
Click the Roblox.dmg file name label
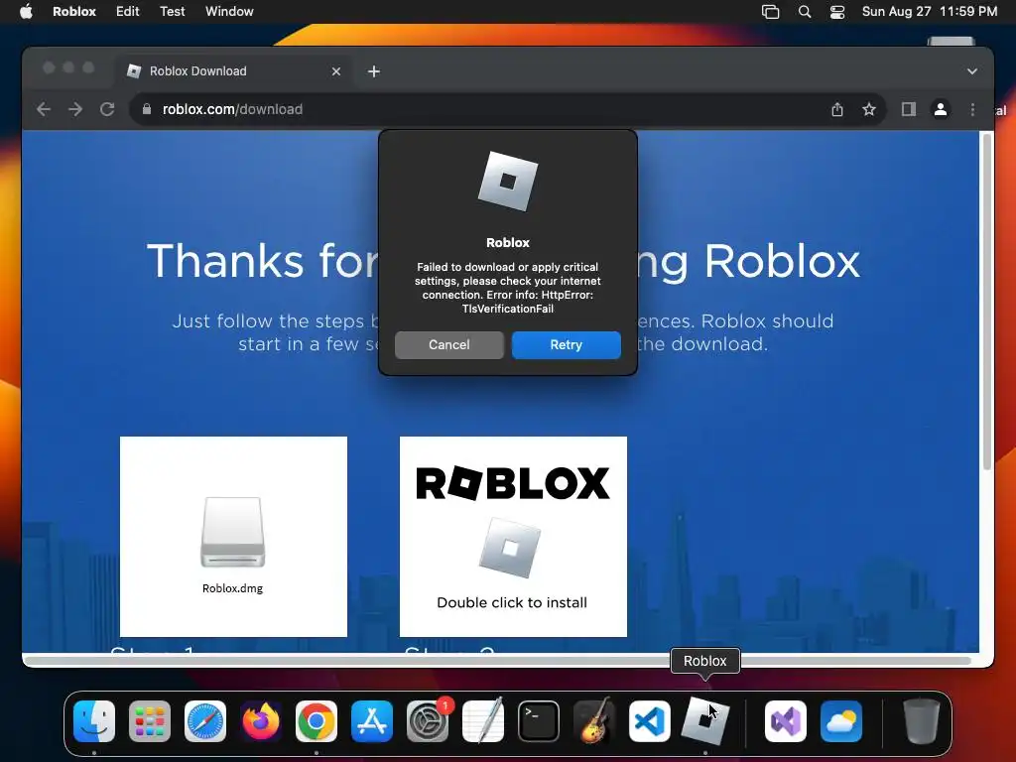click(232, 588)
